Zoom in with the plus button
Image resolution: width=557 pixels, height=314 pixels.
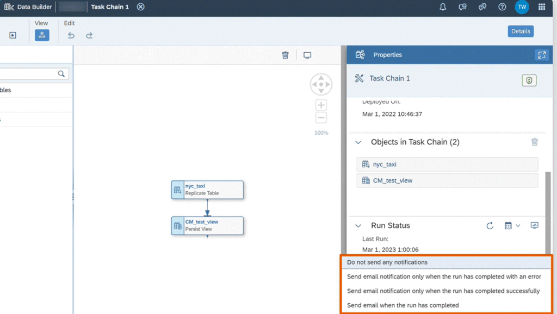click(321, 105)
